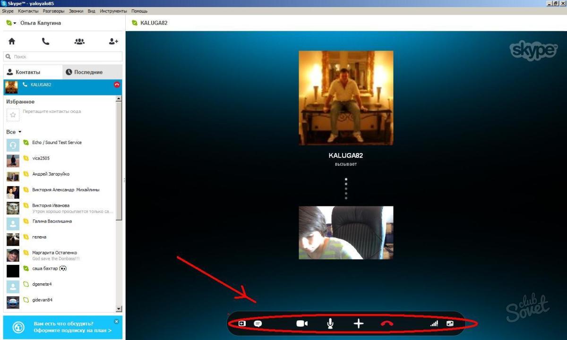This screenshot has width=567, height=340.
Task: Open the chat bubble in call bar
Action: (258, 324)
